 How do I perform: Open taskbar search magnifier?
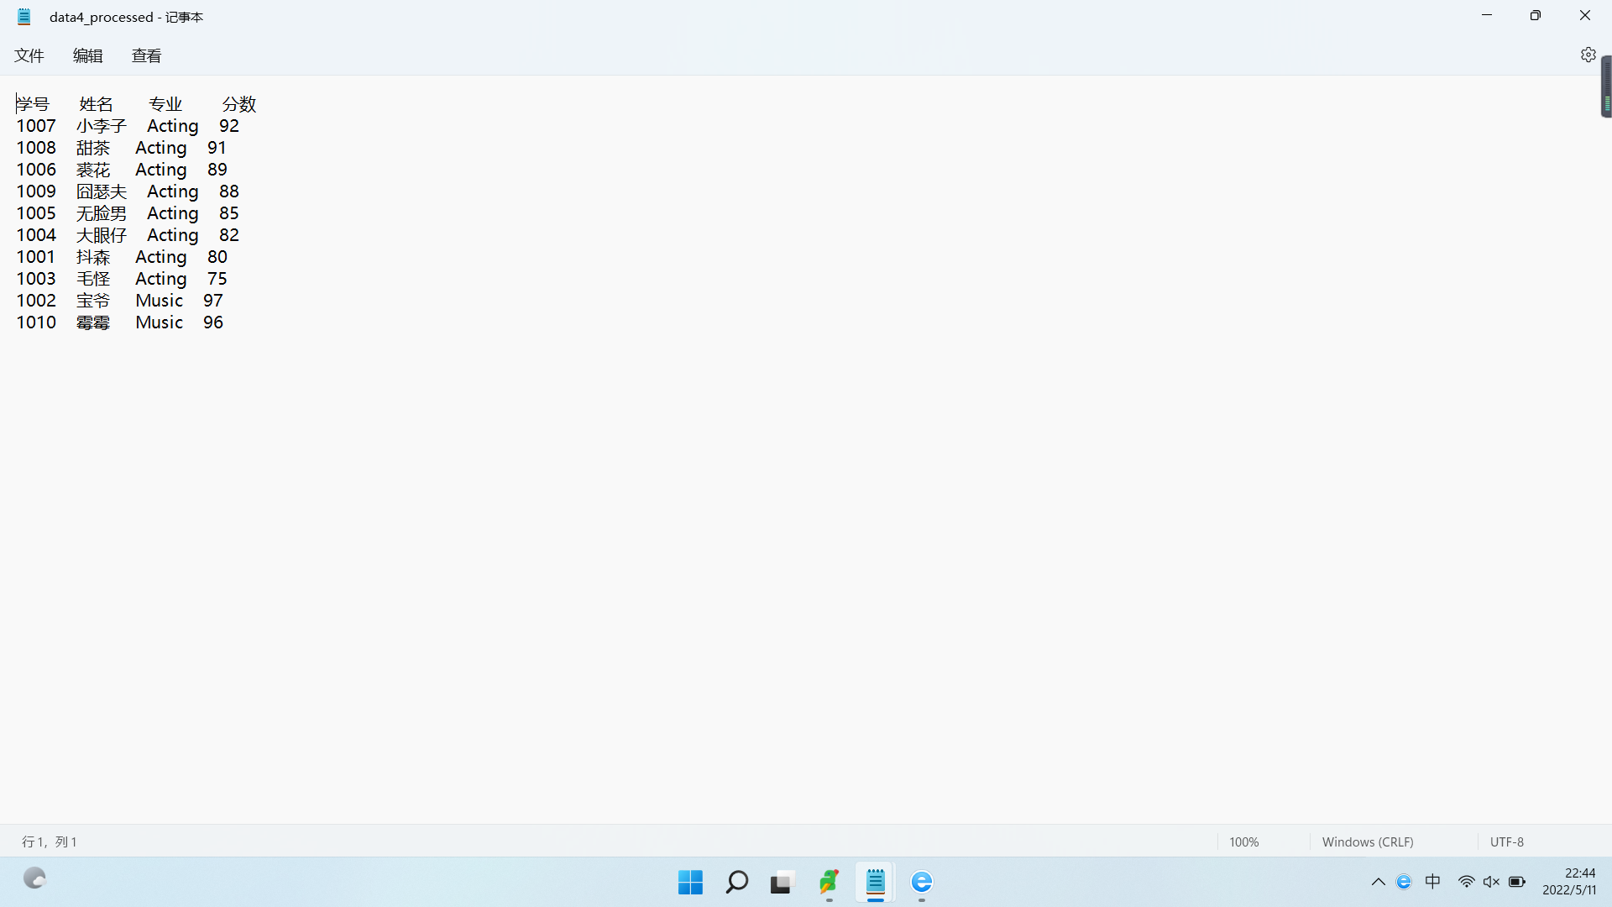coord(736,882)
